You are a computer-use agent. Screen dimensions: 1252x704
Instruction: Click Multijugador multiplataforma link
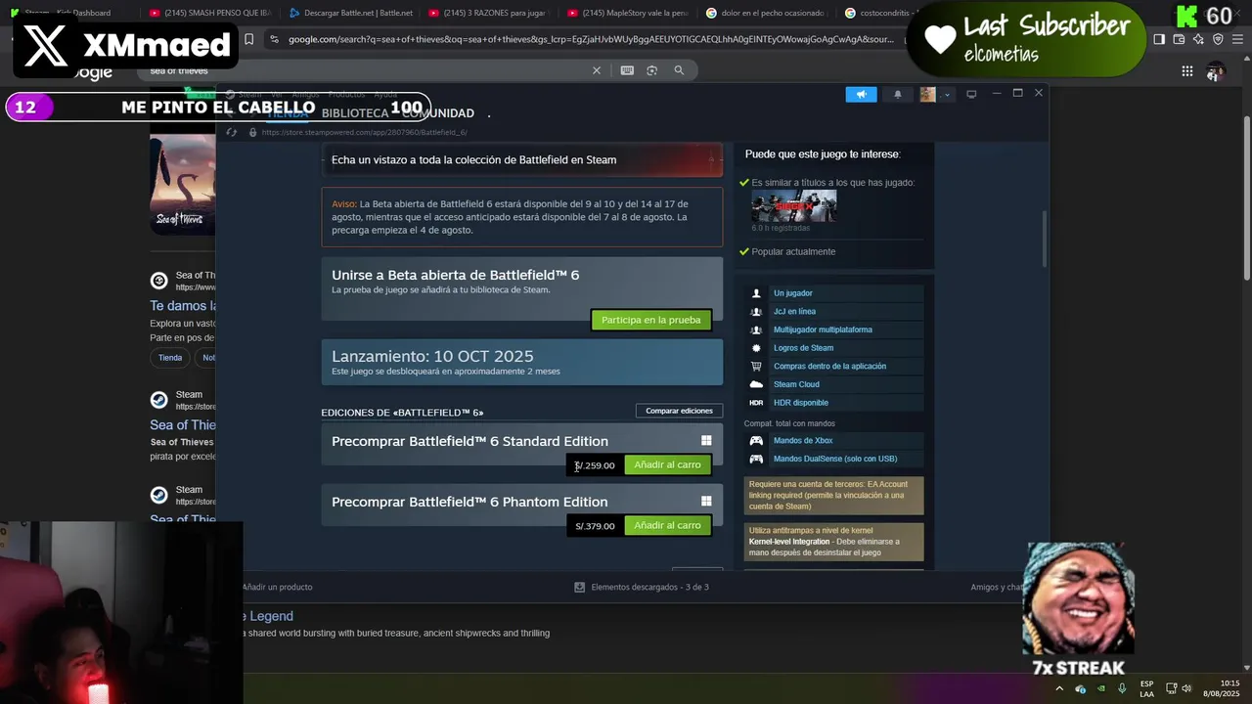click(823, 330)
